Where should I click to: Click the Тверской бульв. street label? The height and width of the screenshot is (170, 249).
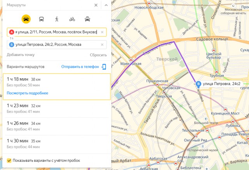click(152, 110)
